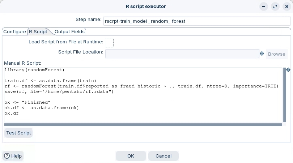Cancel the dialog
293x163 pixels.
163,156
